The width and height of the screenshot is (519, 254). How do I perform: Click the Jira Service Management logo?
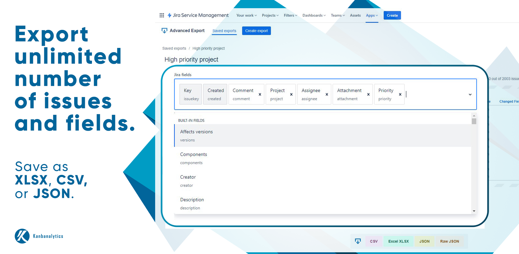198,15
